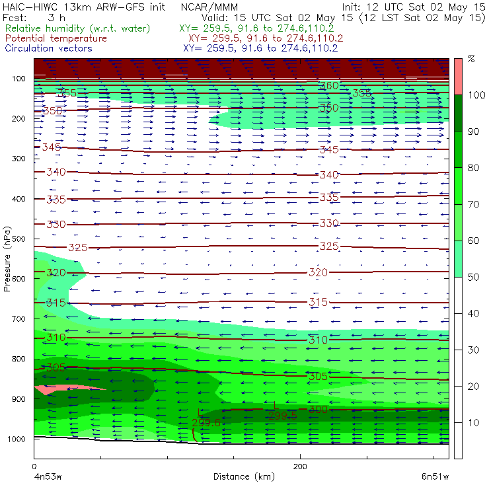489x489 pixels.
Task: Click the 'Init: 12 UTC Sat 02 May 15' text
Action: (x=414, y=7)
